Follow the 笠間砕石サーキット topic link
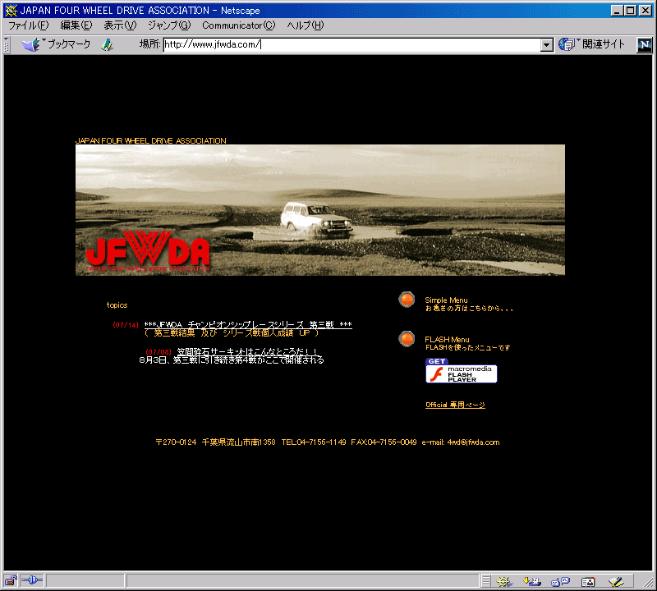657x591 pixels. (247, 352)
